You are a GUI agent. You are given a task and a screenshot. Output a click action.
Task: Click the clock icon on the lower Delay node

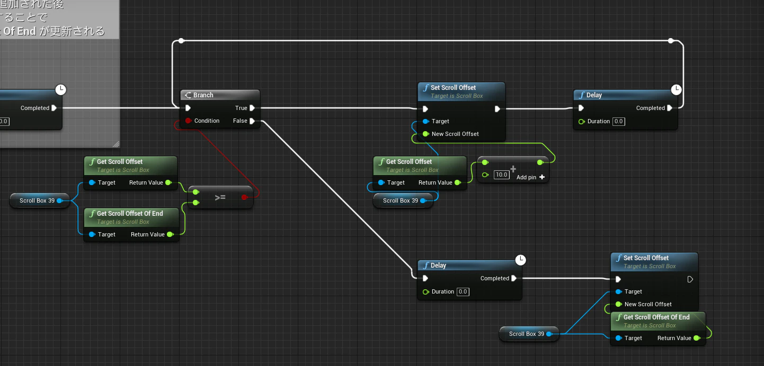tap(521, 260)
